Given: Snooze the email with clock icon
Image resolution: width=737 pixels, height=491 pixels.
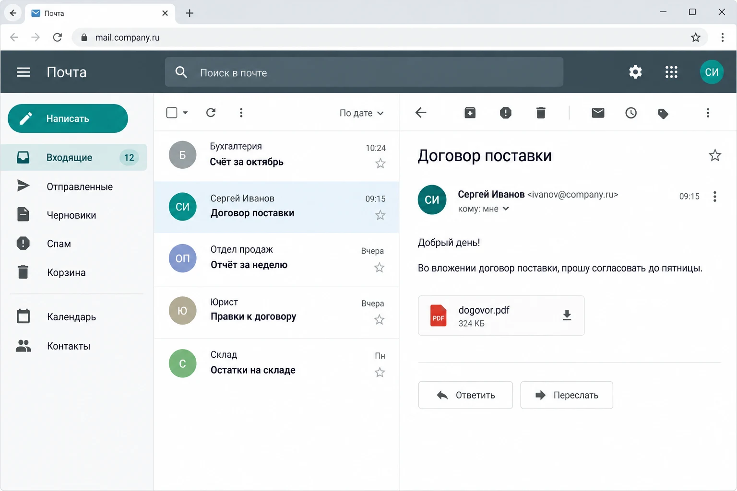Looking at the screenshot, I should (x=631, y=113).
